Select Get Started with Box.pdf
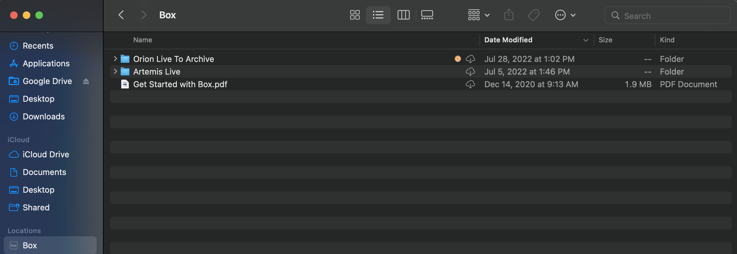The height and width of the screenshot is (254, 737). (421, 84)
